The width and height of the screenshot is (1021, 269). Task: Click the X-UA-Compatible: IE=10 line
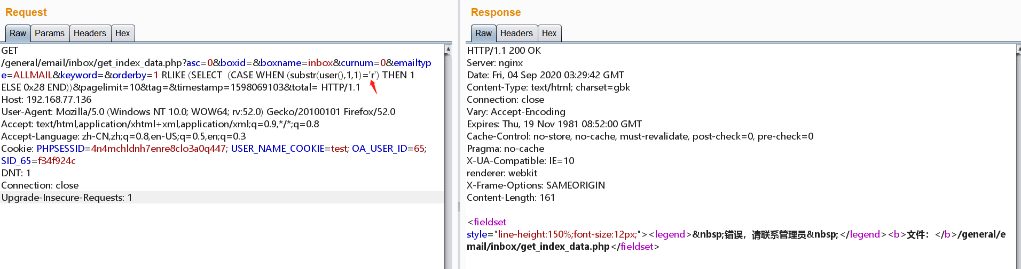pos(521,161)
